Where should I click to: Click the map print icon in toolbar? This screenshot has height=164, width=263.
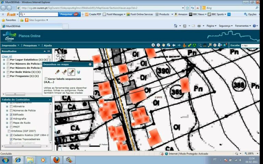coord(220,45)
